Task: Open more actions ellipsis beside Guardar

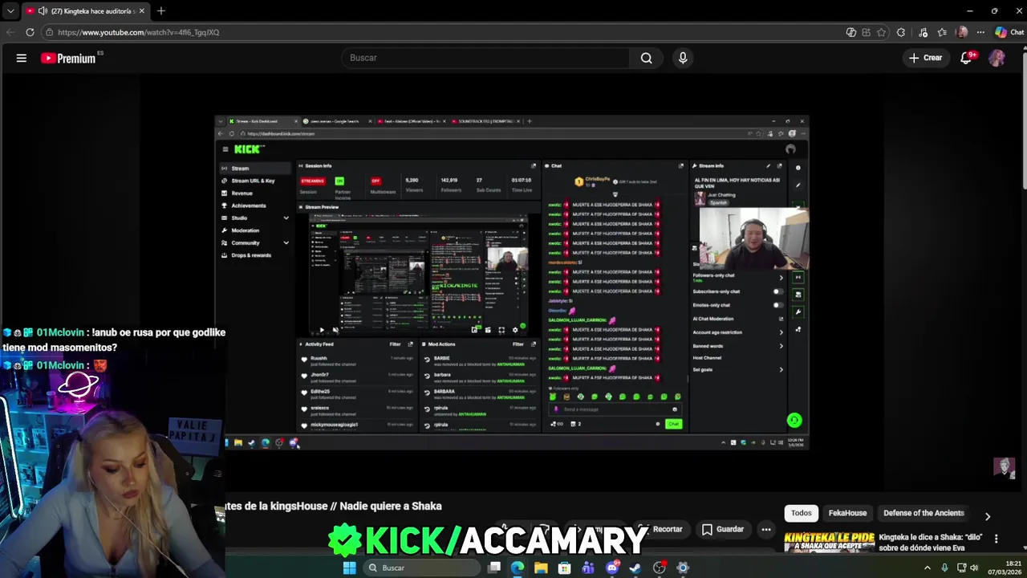Action: coord(766,529)
